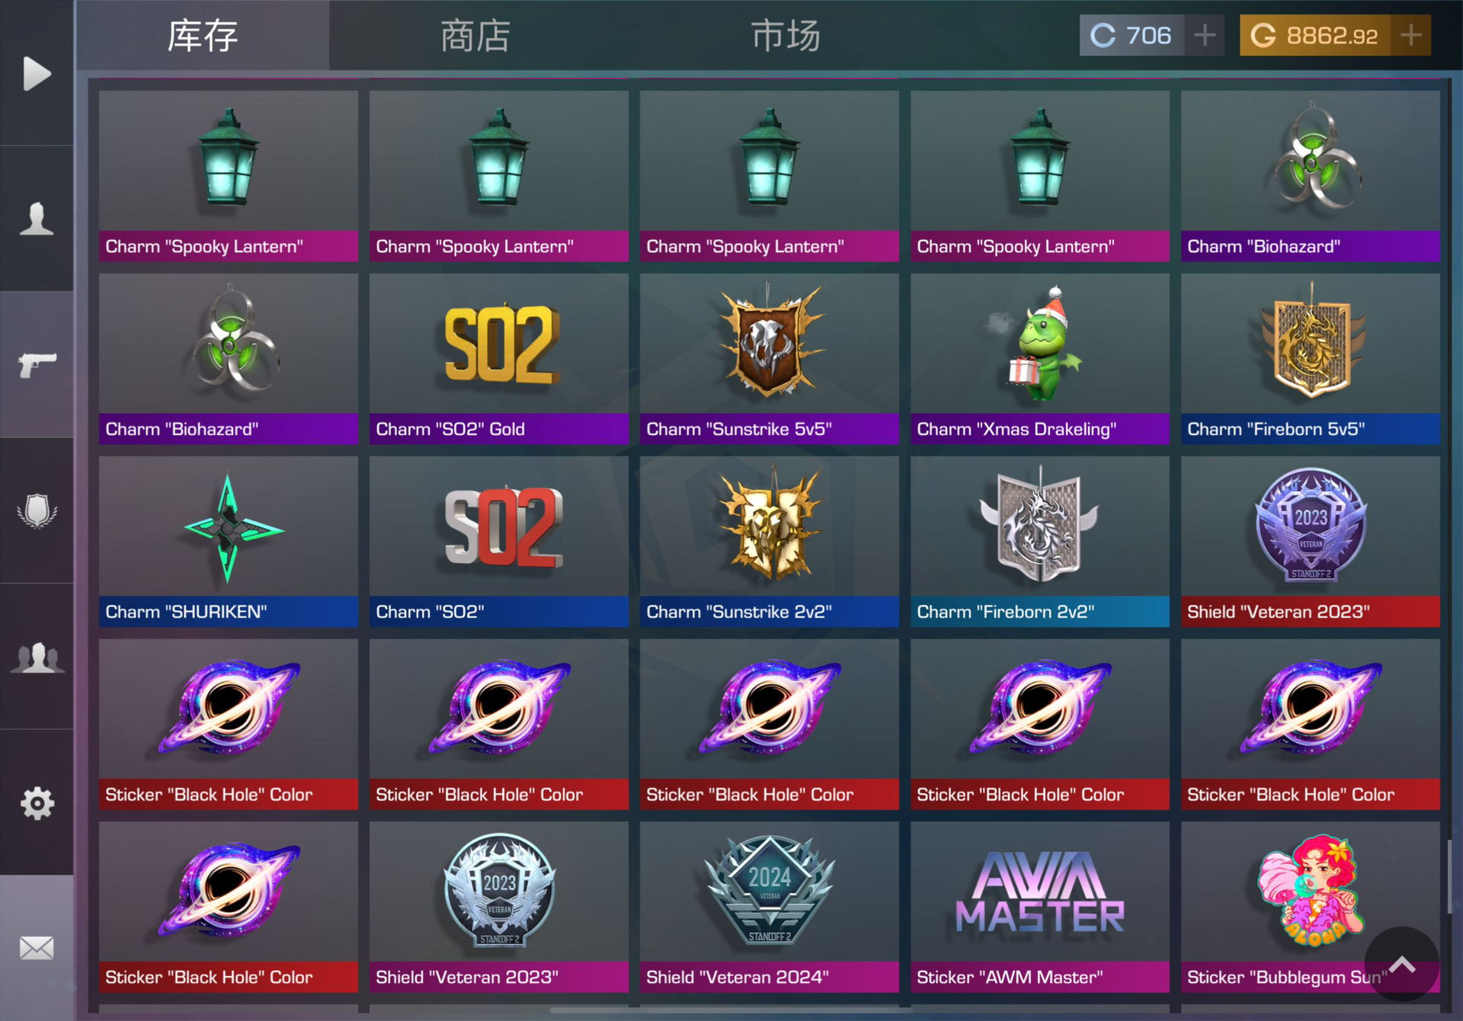Click the inventory vertical scrollbar handle
Image resolution: width=1463 pixels, height=1021 pixels.
(x=1449, y=876)
